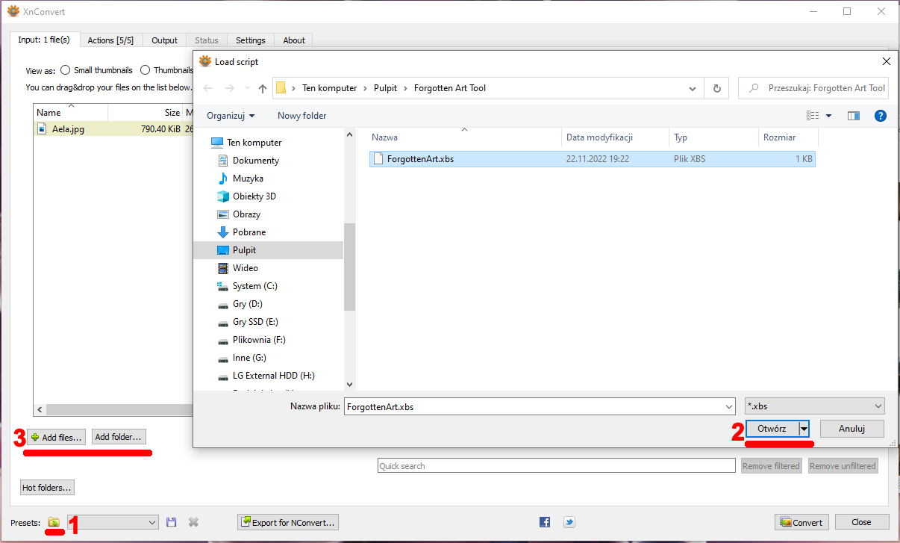Expand breadcrumb arrow after Ten komputer
Image resolution: width=900 pixels, height=543 pixels.
[366, 88]
